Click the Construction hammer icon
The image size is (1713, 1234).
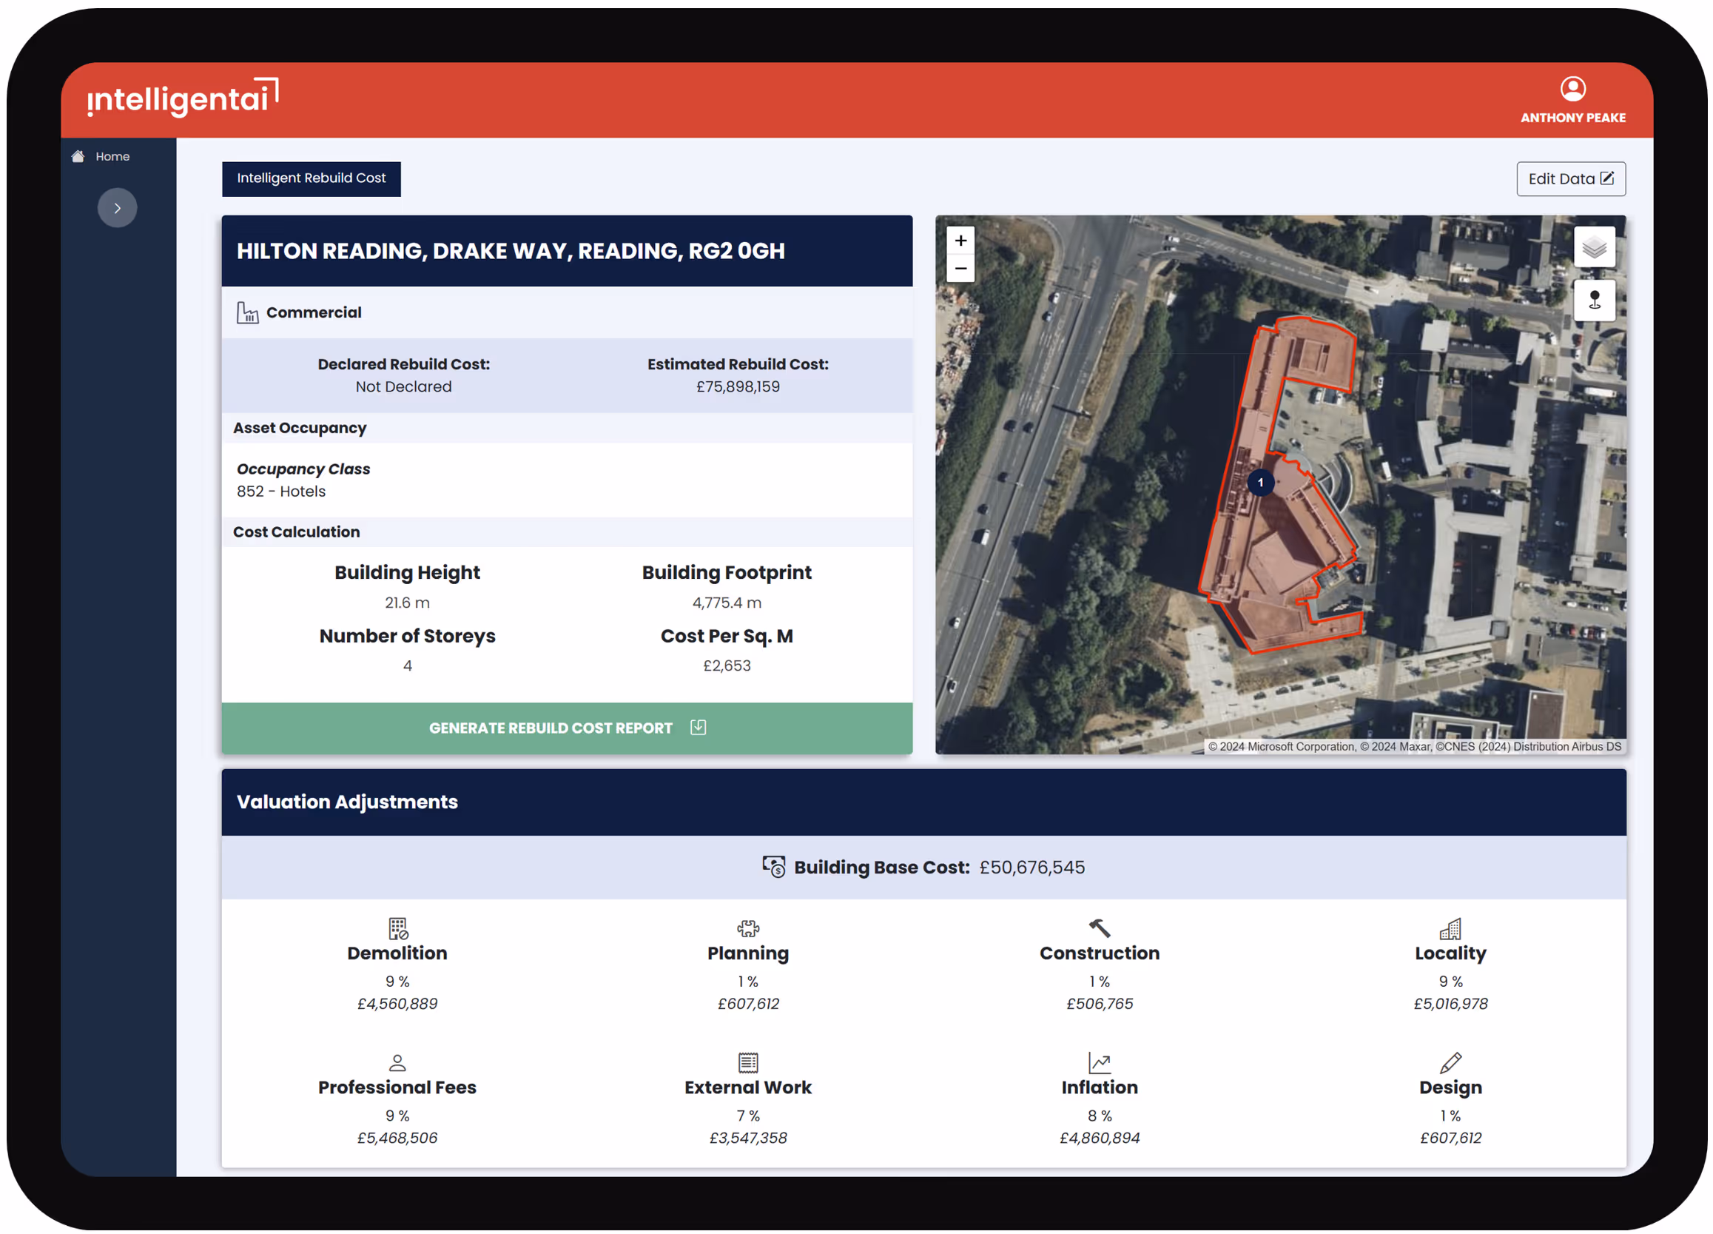click(x=1100, y=928)
